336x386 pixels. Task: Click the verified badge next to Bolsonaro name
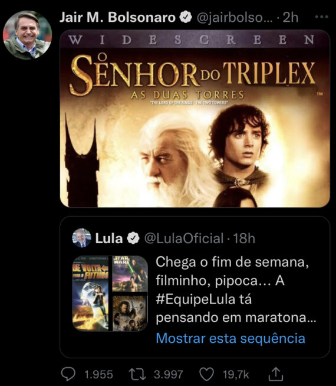coord(186,17)
